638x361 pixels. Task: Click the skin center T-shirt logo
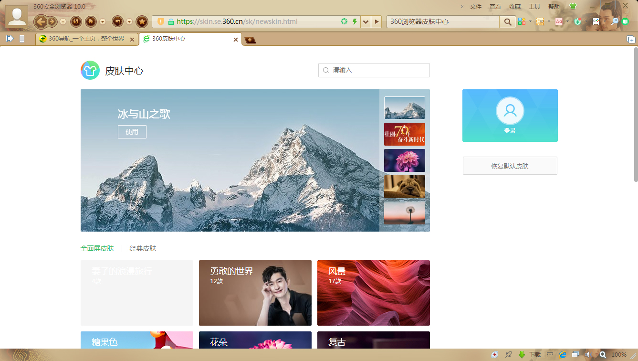click(90, 70)
